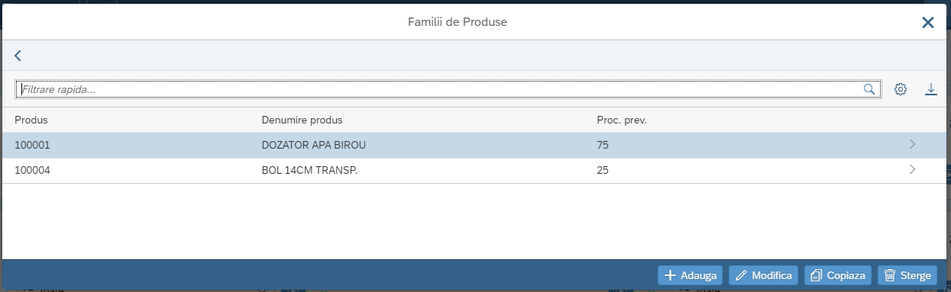Click the Modifica button
The width and height of the screenshot is (951, 292).
click(764, 275)
